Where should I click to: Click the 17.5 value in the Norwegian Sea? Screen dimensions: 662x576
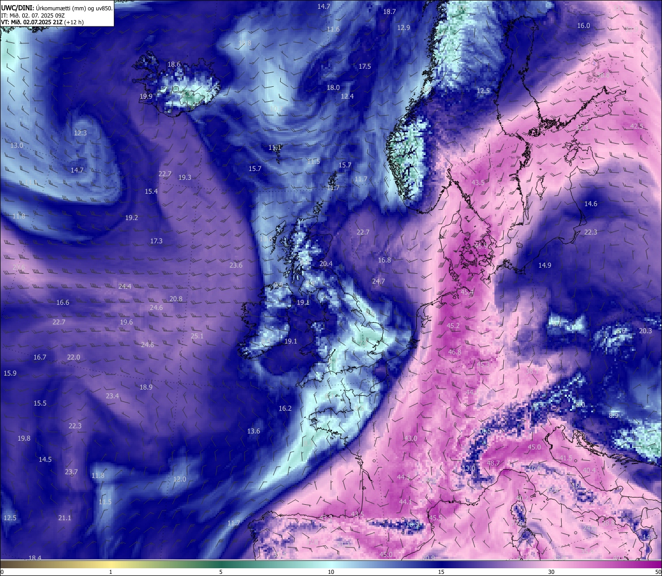pyautogui.click(x=365, y=67)
